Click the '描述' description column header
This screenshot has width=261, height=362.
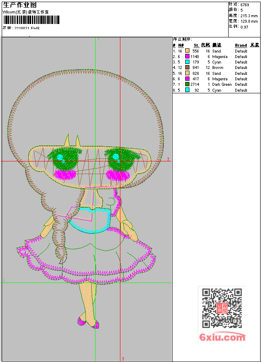click(x=216, y=45)
